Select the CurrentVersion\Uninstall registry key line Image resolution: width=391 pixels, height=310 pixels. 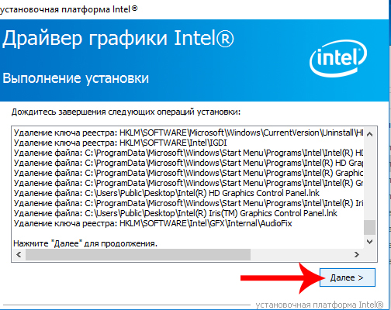click(189, 133)
